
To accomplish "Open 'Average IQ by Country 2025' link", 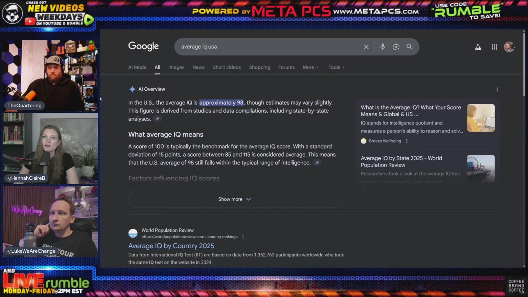I will [171, 246].
